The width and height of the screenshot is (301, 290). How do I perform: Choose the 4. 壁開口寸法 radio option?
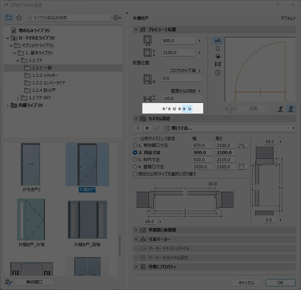point(135,167)
